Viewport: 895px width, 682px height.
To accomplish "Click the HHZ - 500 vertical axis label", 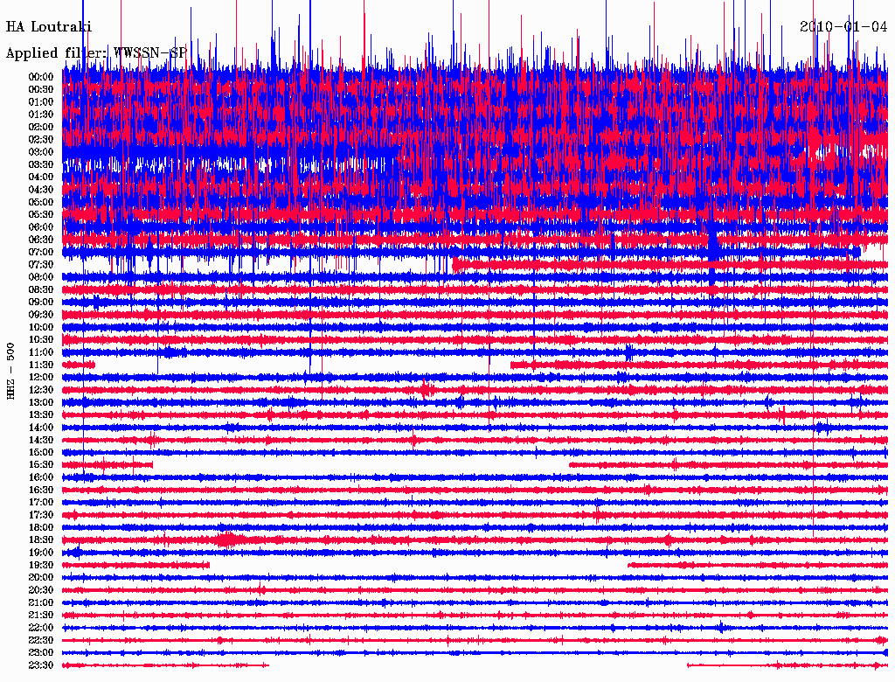I will (x=10, y=372).
